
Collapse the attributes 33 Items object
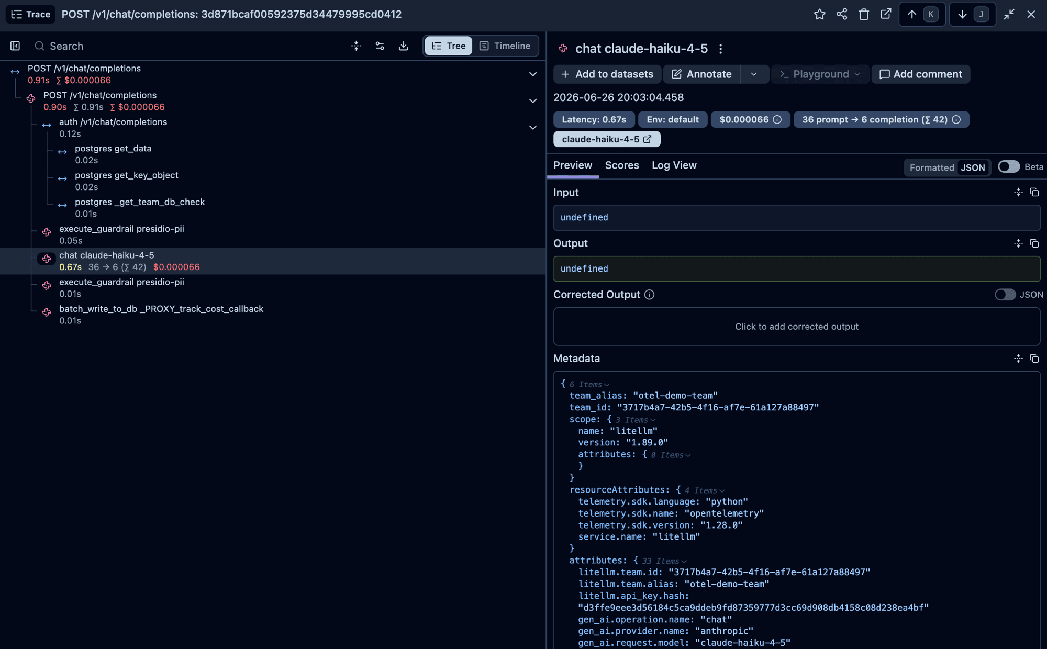click(x=664, y=561)
